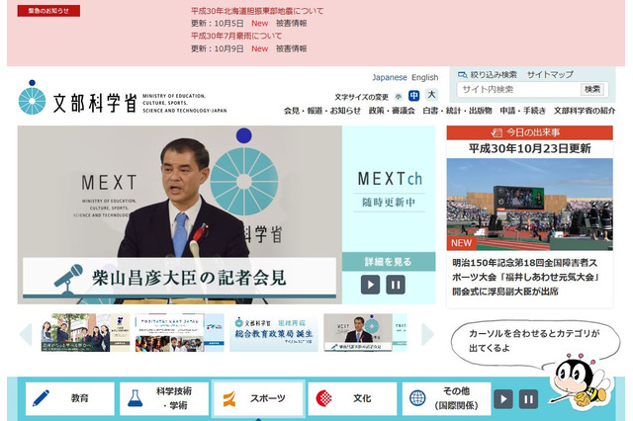Click the 検索 search button
The image size is (633, 421).
tap(592, 90)
